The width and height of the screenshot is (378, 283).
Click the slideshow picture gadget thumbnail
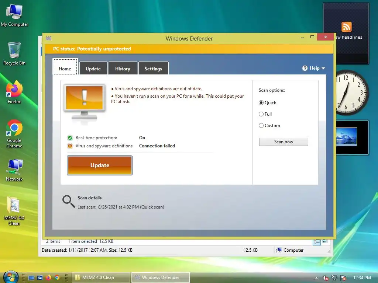click(x=347, y=137)
